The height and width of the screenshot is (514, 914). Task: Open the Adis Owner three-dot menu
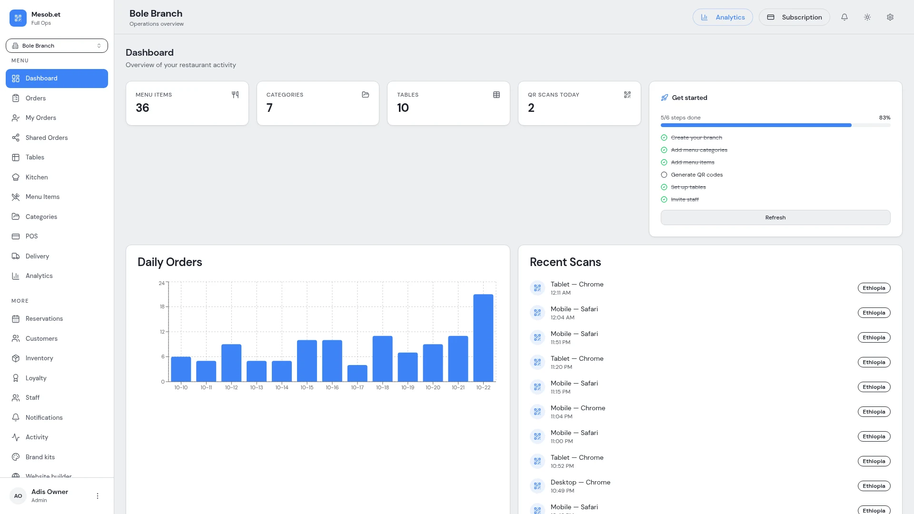coord(98,496)
